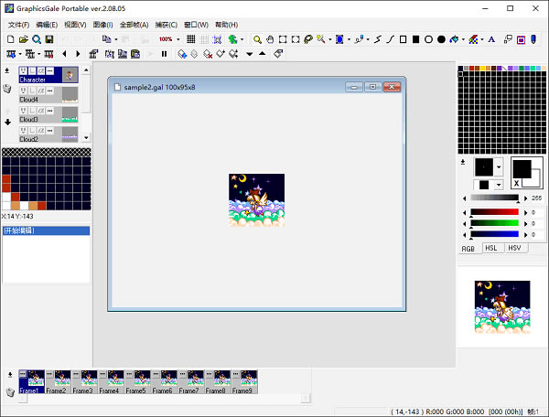This screenshot has height=417, width=549.
Task: Switch to the HSL color tab
Action: (490, 248)
